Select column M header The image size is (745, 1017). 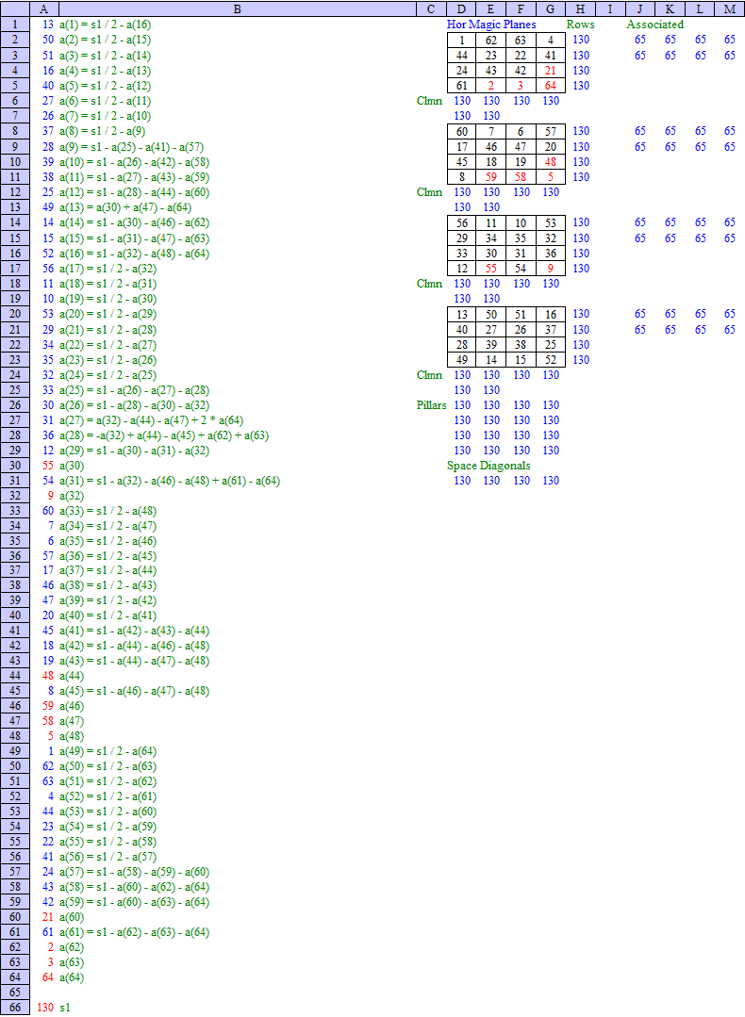click(x=729, y=9)
